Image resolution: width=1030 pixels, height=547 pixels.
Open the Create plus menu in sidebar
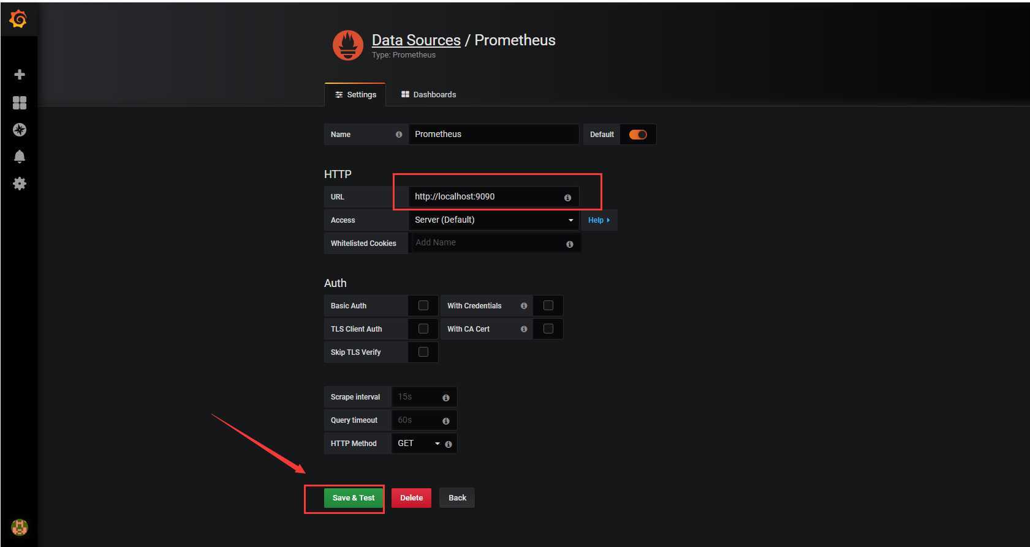point(20,75)
